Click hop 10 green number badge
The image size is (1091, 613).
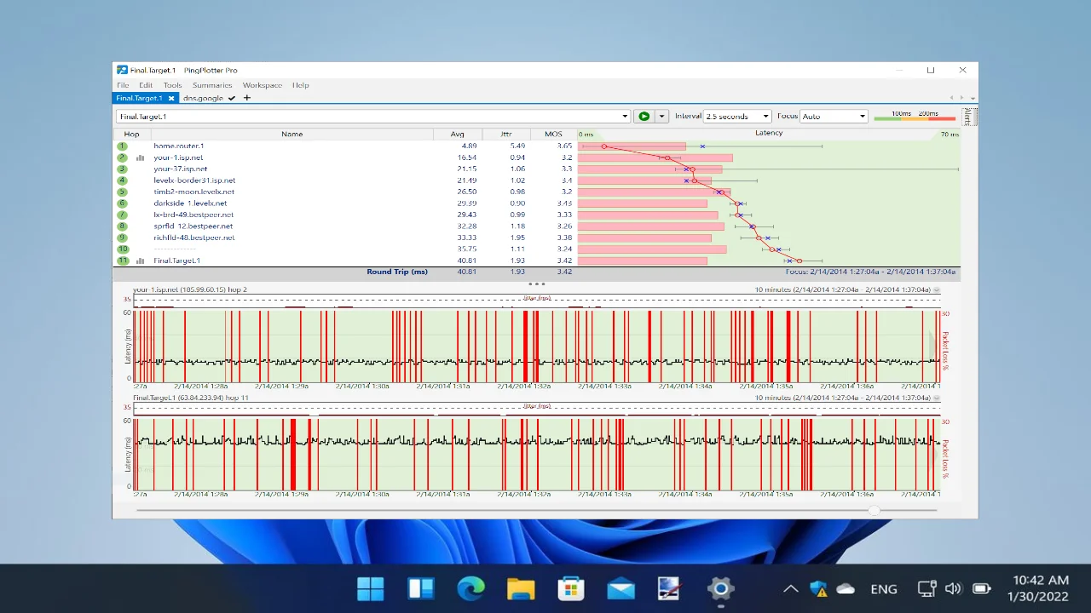(123, 249)
